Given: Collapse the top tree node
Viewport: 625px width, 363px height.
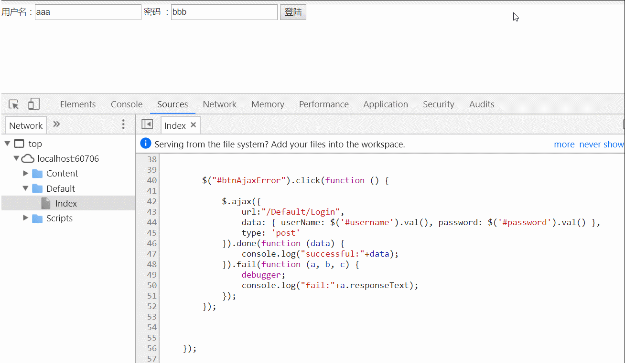Looking at the screenshot, I should [x=7, y=144].
